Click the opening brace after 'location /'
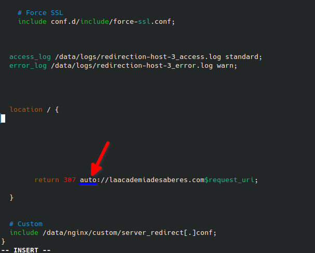 coord(57,110)
